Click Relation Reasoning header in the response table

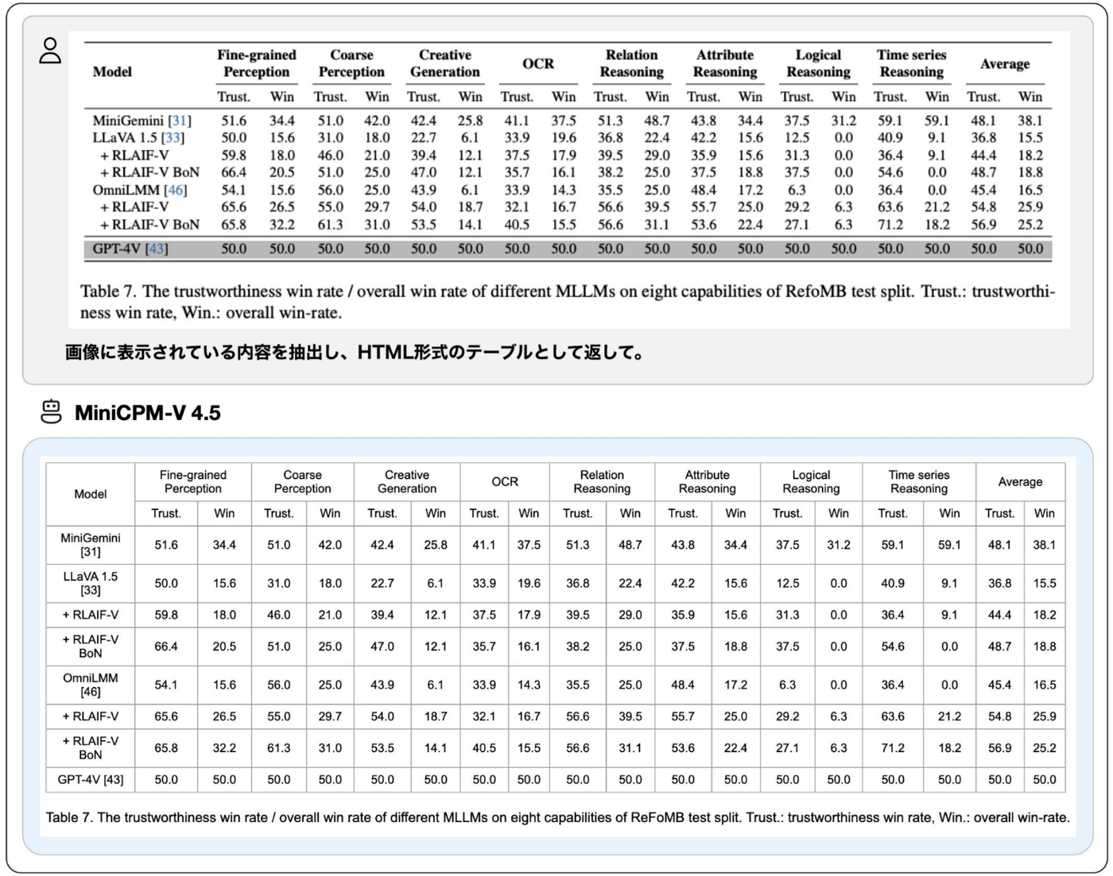(602, 482)
